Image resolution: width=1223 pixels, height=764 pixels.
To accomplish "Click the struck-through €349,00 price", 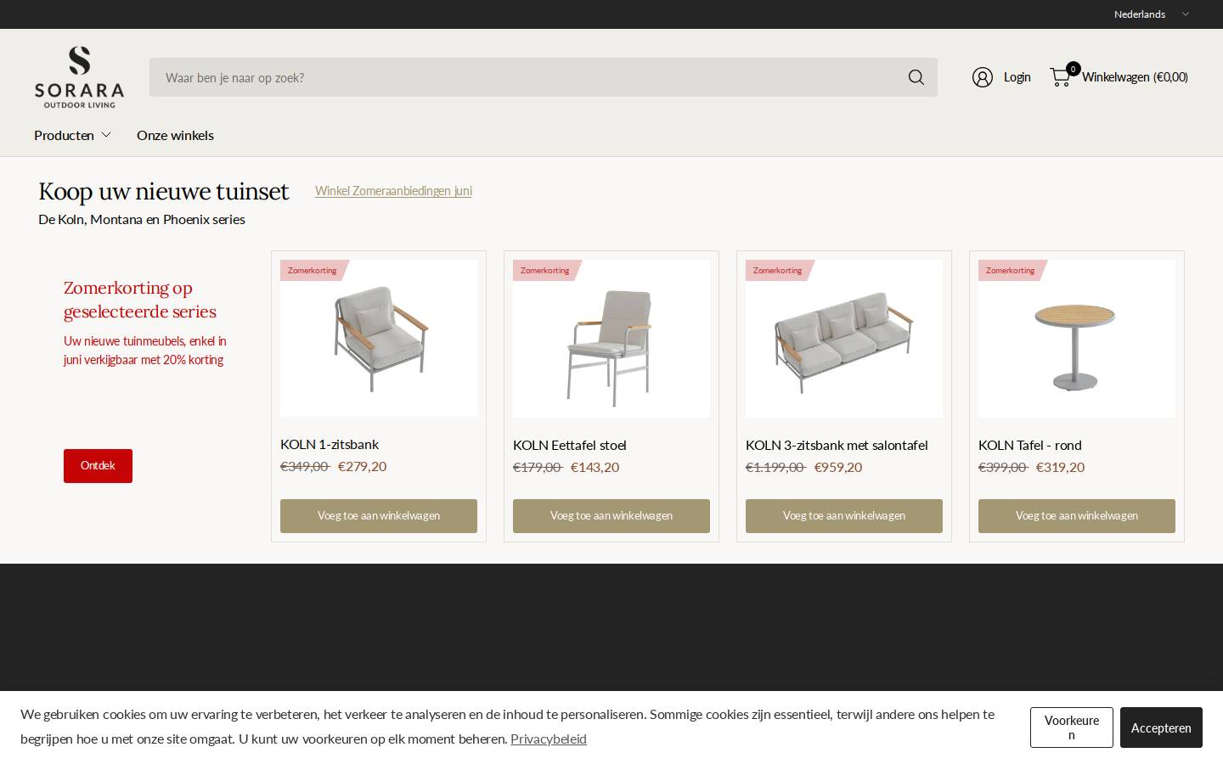I will pos(305,466).
